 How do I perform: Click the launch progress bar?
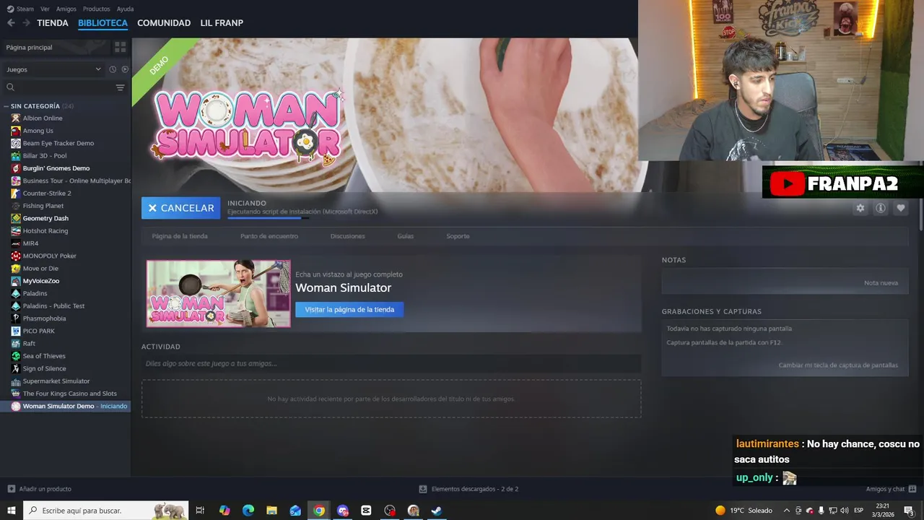(x=269, y=217)
